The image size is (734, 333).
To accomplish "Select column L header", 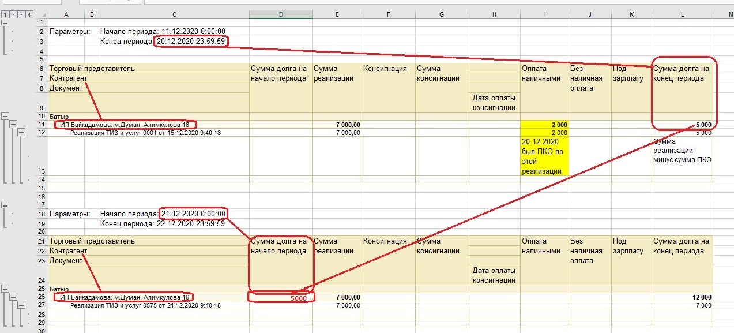I will coord(682,14).
